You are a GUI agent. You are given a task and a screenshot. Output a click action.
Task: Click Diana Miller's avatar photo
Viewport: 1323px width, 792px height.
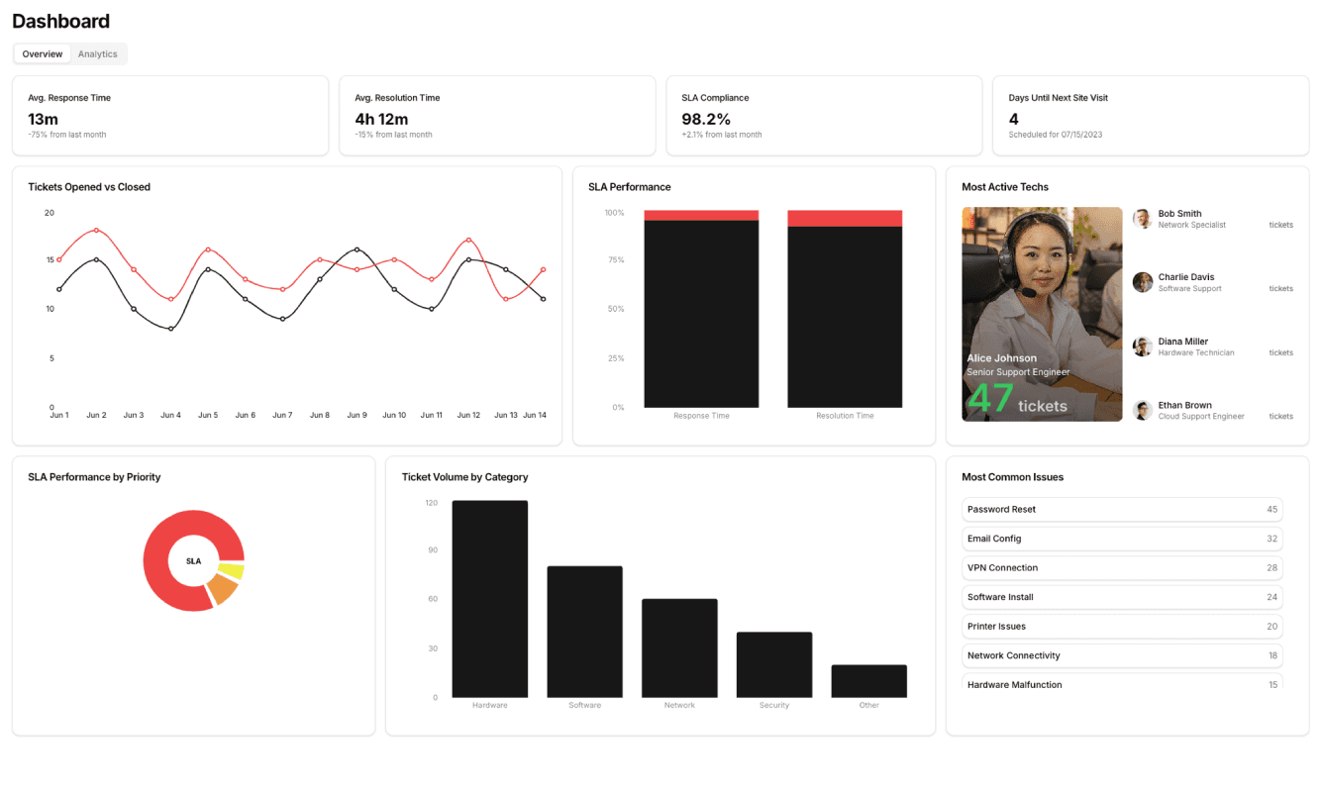point(1142,346)
